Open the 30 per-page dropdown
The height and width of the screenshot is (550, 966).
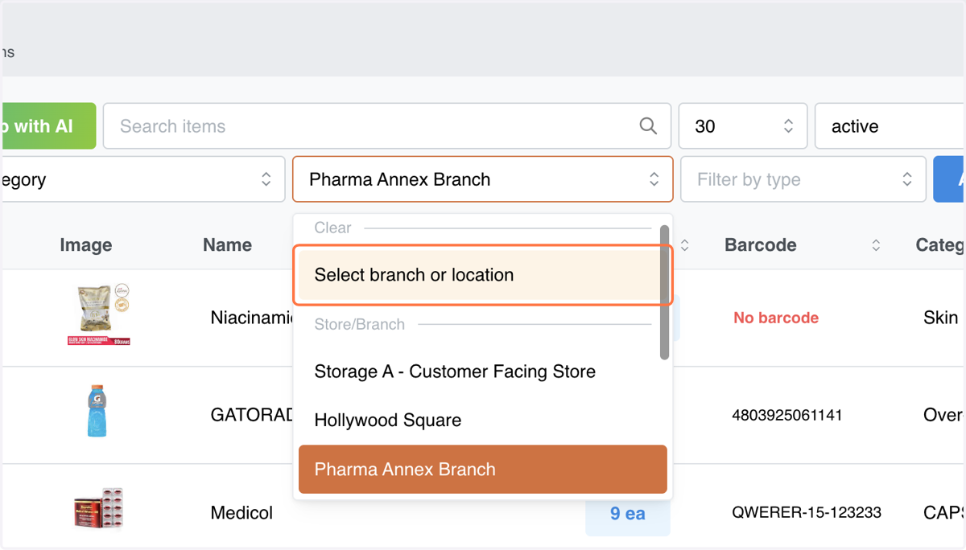pos(743,126)
